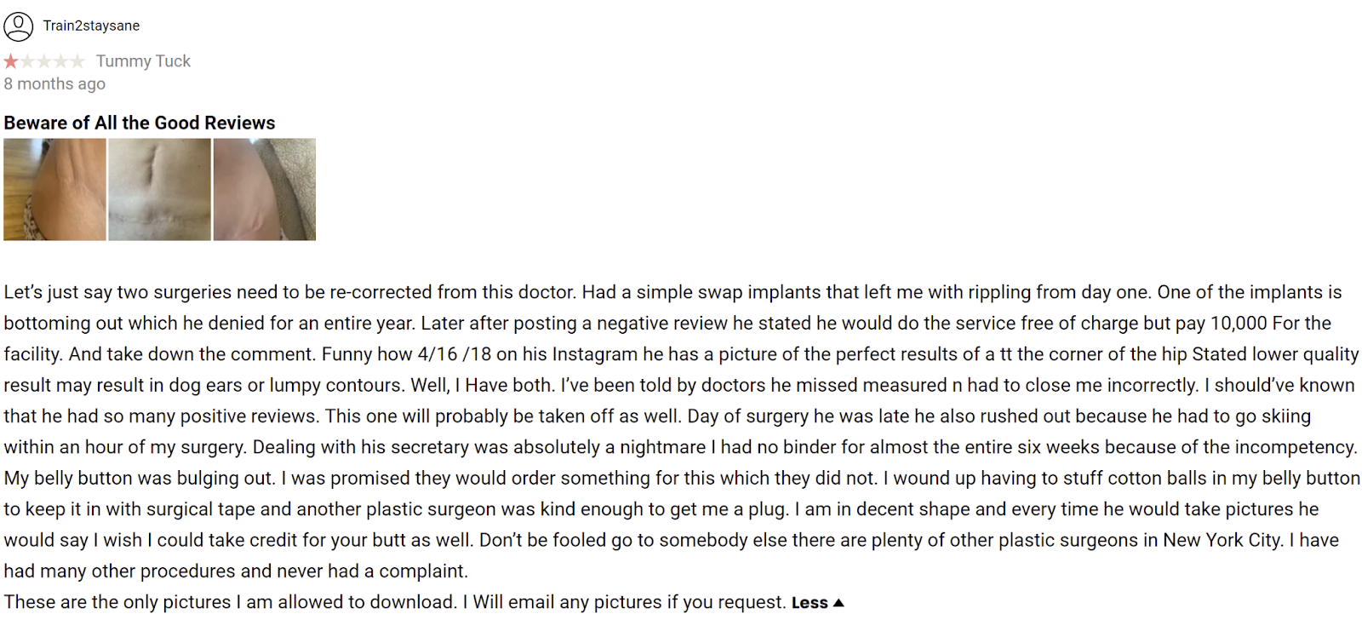Open the 'Beware of All the Good Reviews' title
The height and width of the screenshot is (631, 1362).
pos(140,123)
